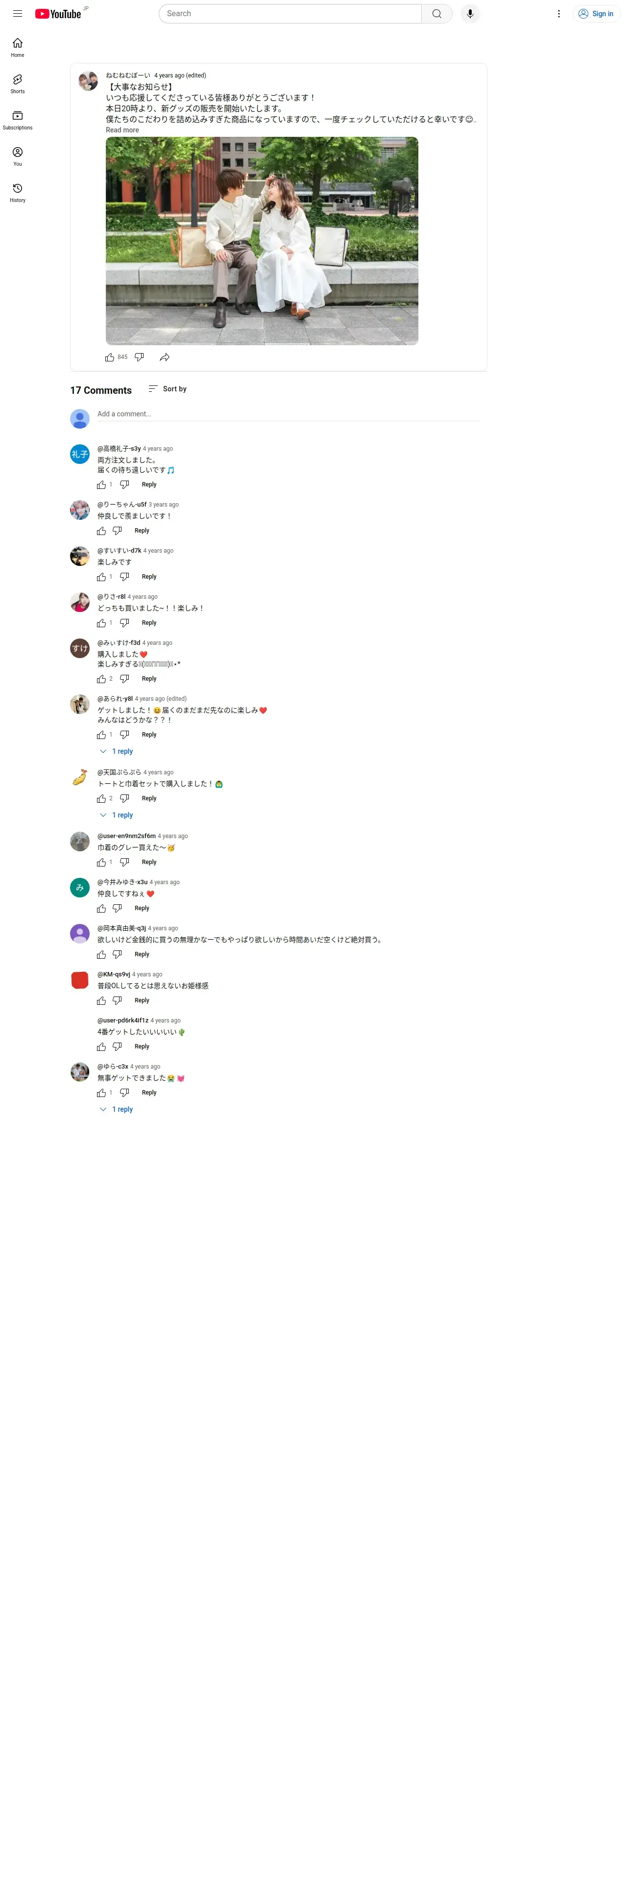629x1889 pixels.
Task: Expand 1 reply under @ゆら-c3x comment
Action: pos(117,1109)
